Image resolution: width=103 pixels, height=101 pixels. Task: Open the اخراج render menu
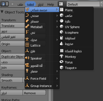[41, 4]
